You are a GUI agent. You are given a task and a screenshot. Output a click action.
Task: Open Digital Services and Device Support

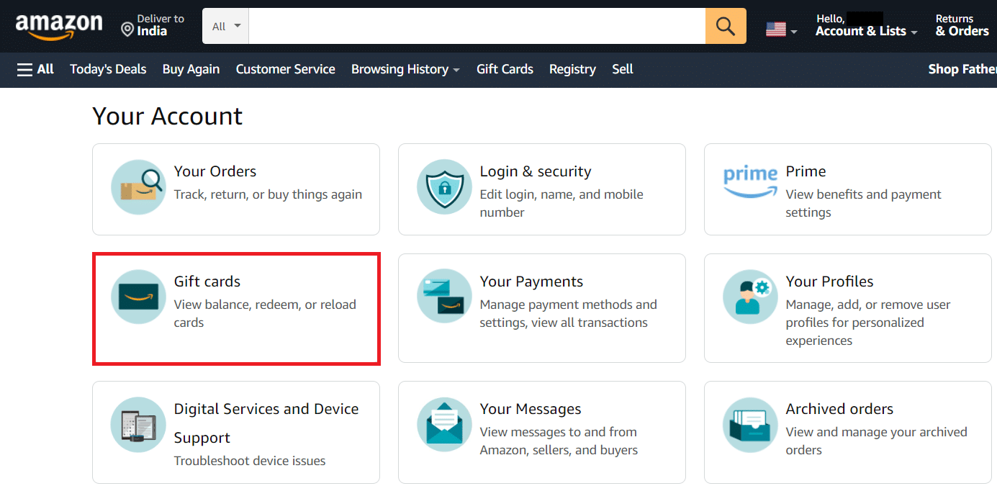point(266,423)
